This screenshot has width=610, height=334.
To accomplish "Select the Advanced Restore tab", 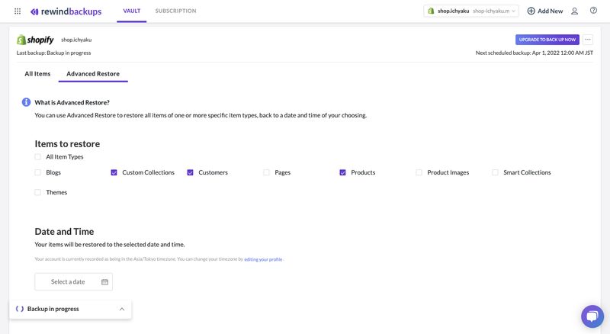I will pyautogui.click(x=93, y=73).
